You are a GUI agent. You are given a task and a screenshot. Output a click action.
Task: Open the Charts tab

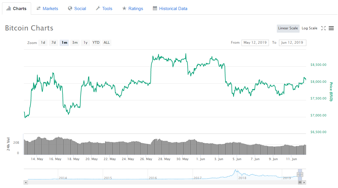pyautogui.click(x=16, y=9)
